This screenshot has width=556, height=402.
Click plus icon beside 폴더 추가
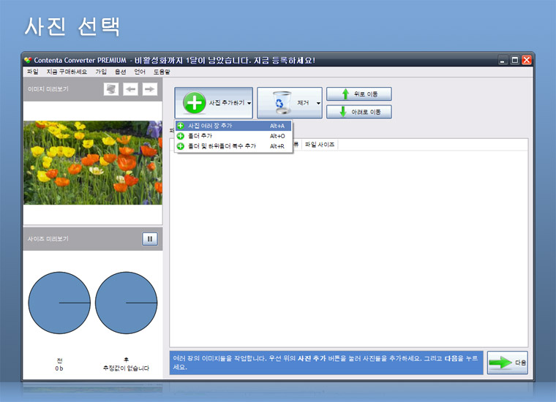[x=181, y=136]
